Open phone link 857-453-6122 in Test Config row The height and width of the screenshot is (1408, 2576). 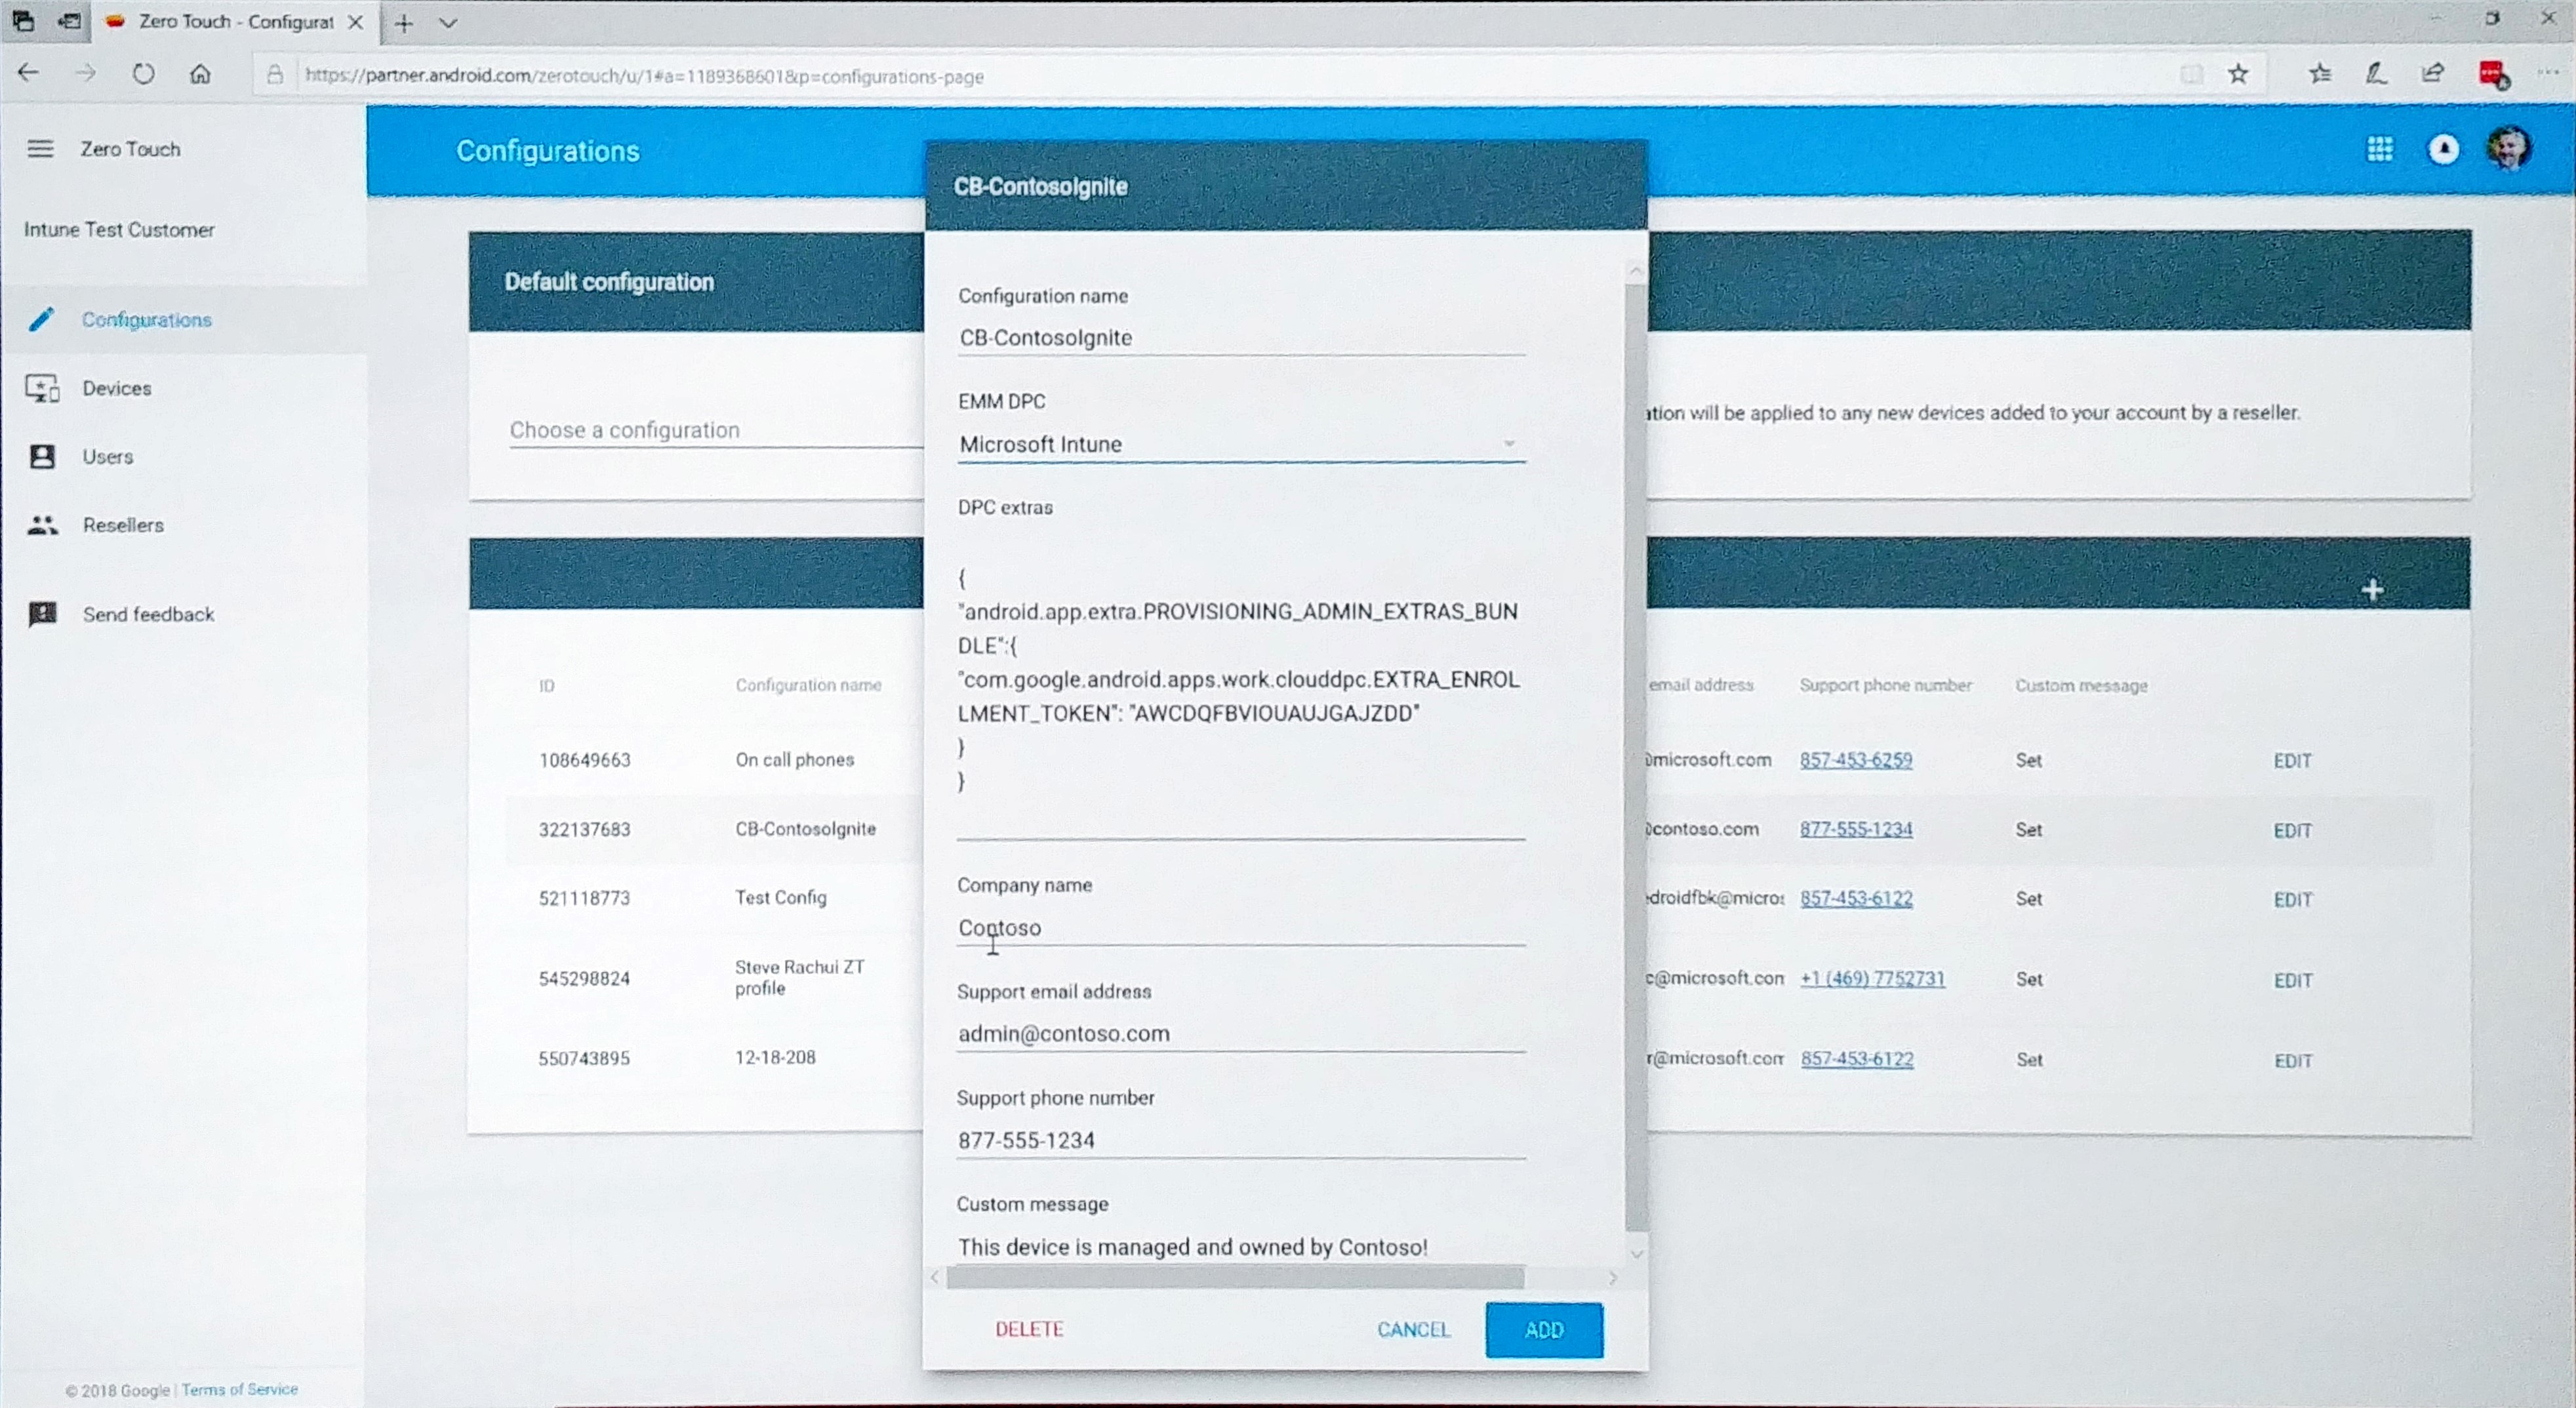1856,898
